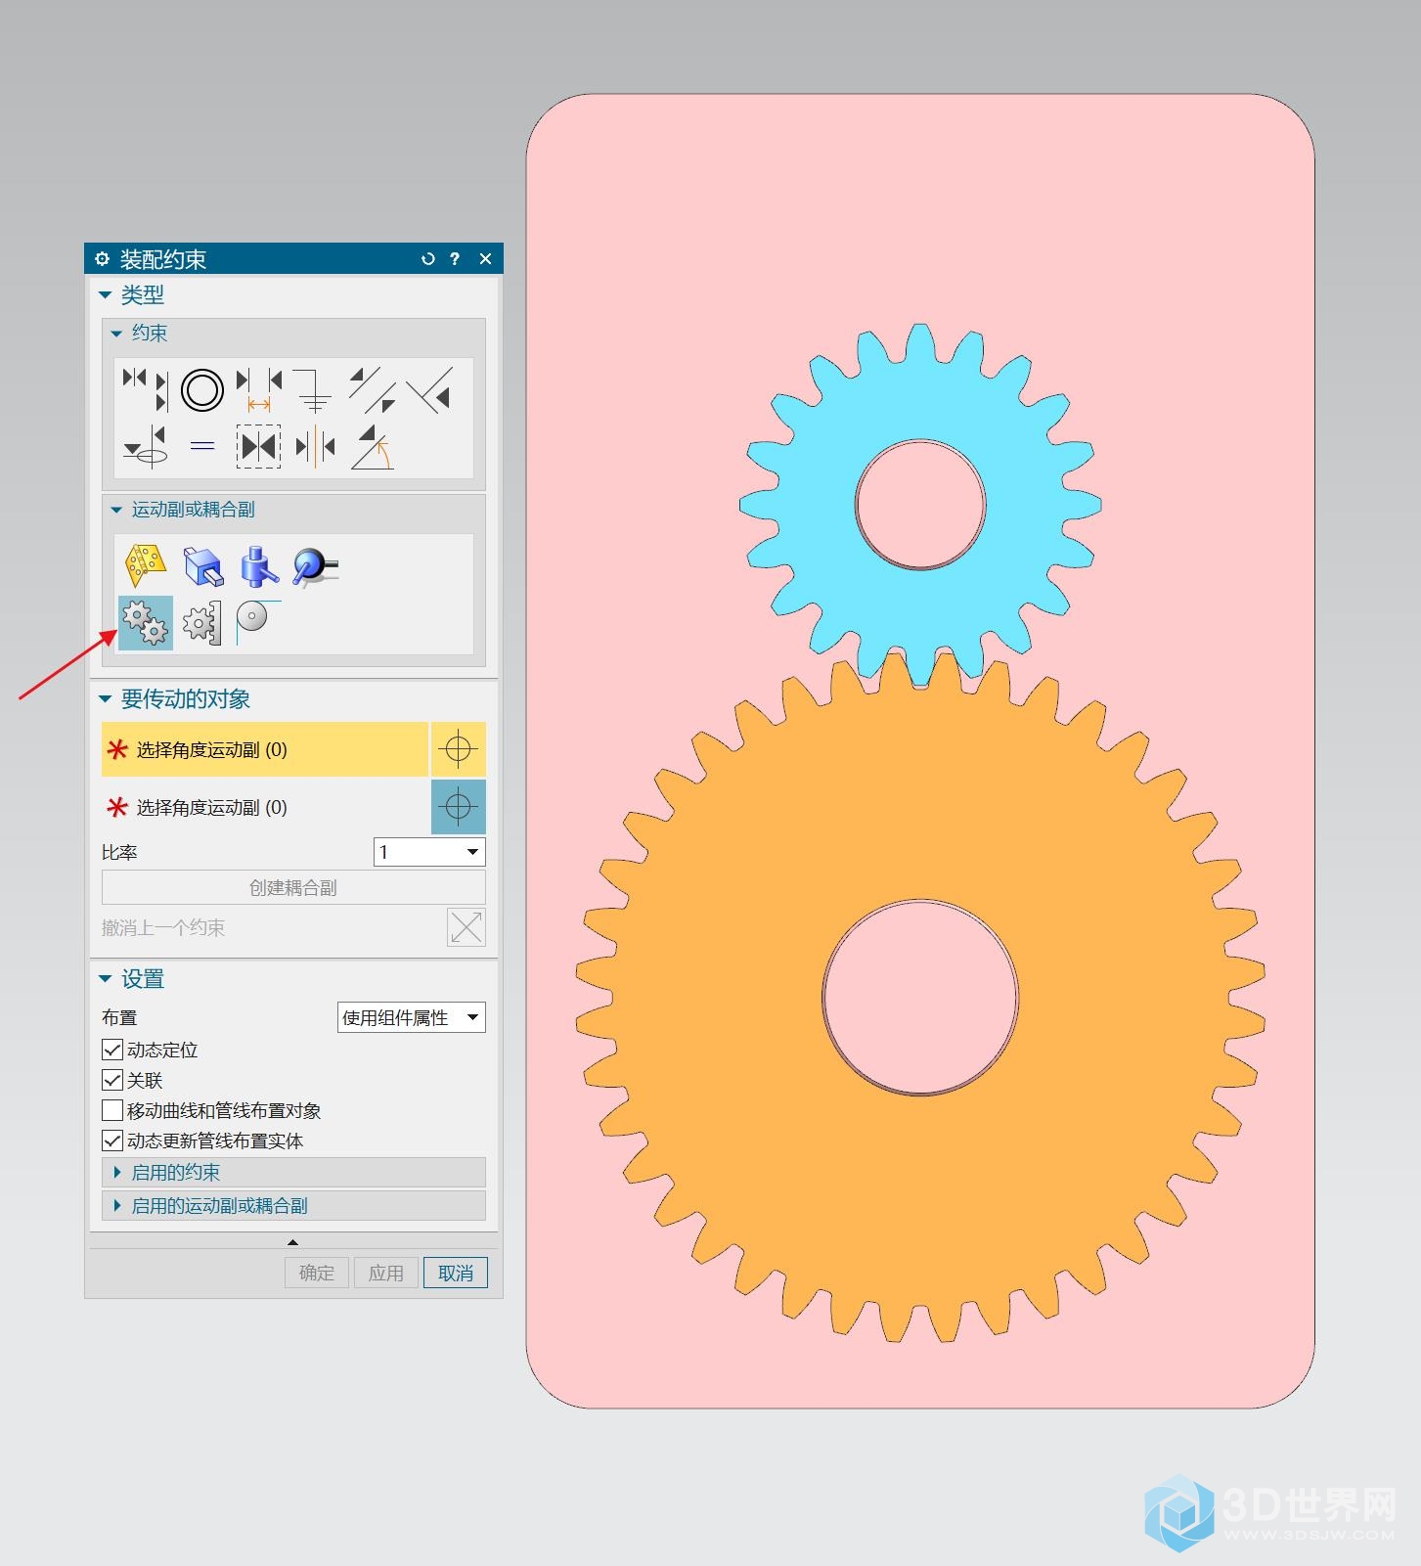This screenshot has width=1421, height=1566.
Task: Choose the Ball joint icon
Action: (x=315, y=565)
